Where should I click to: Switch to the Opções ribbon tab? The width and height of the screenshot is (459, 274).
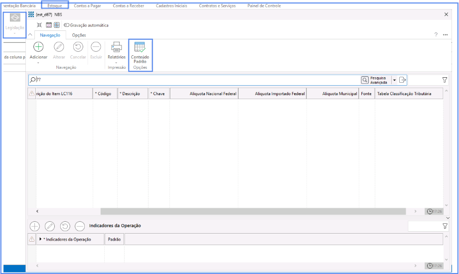click(x=79, y=35)
